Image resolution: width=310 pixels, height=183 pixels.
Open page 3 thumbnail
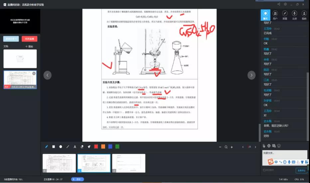coord(129,163)
